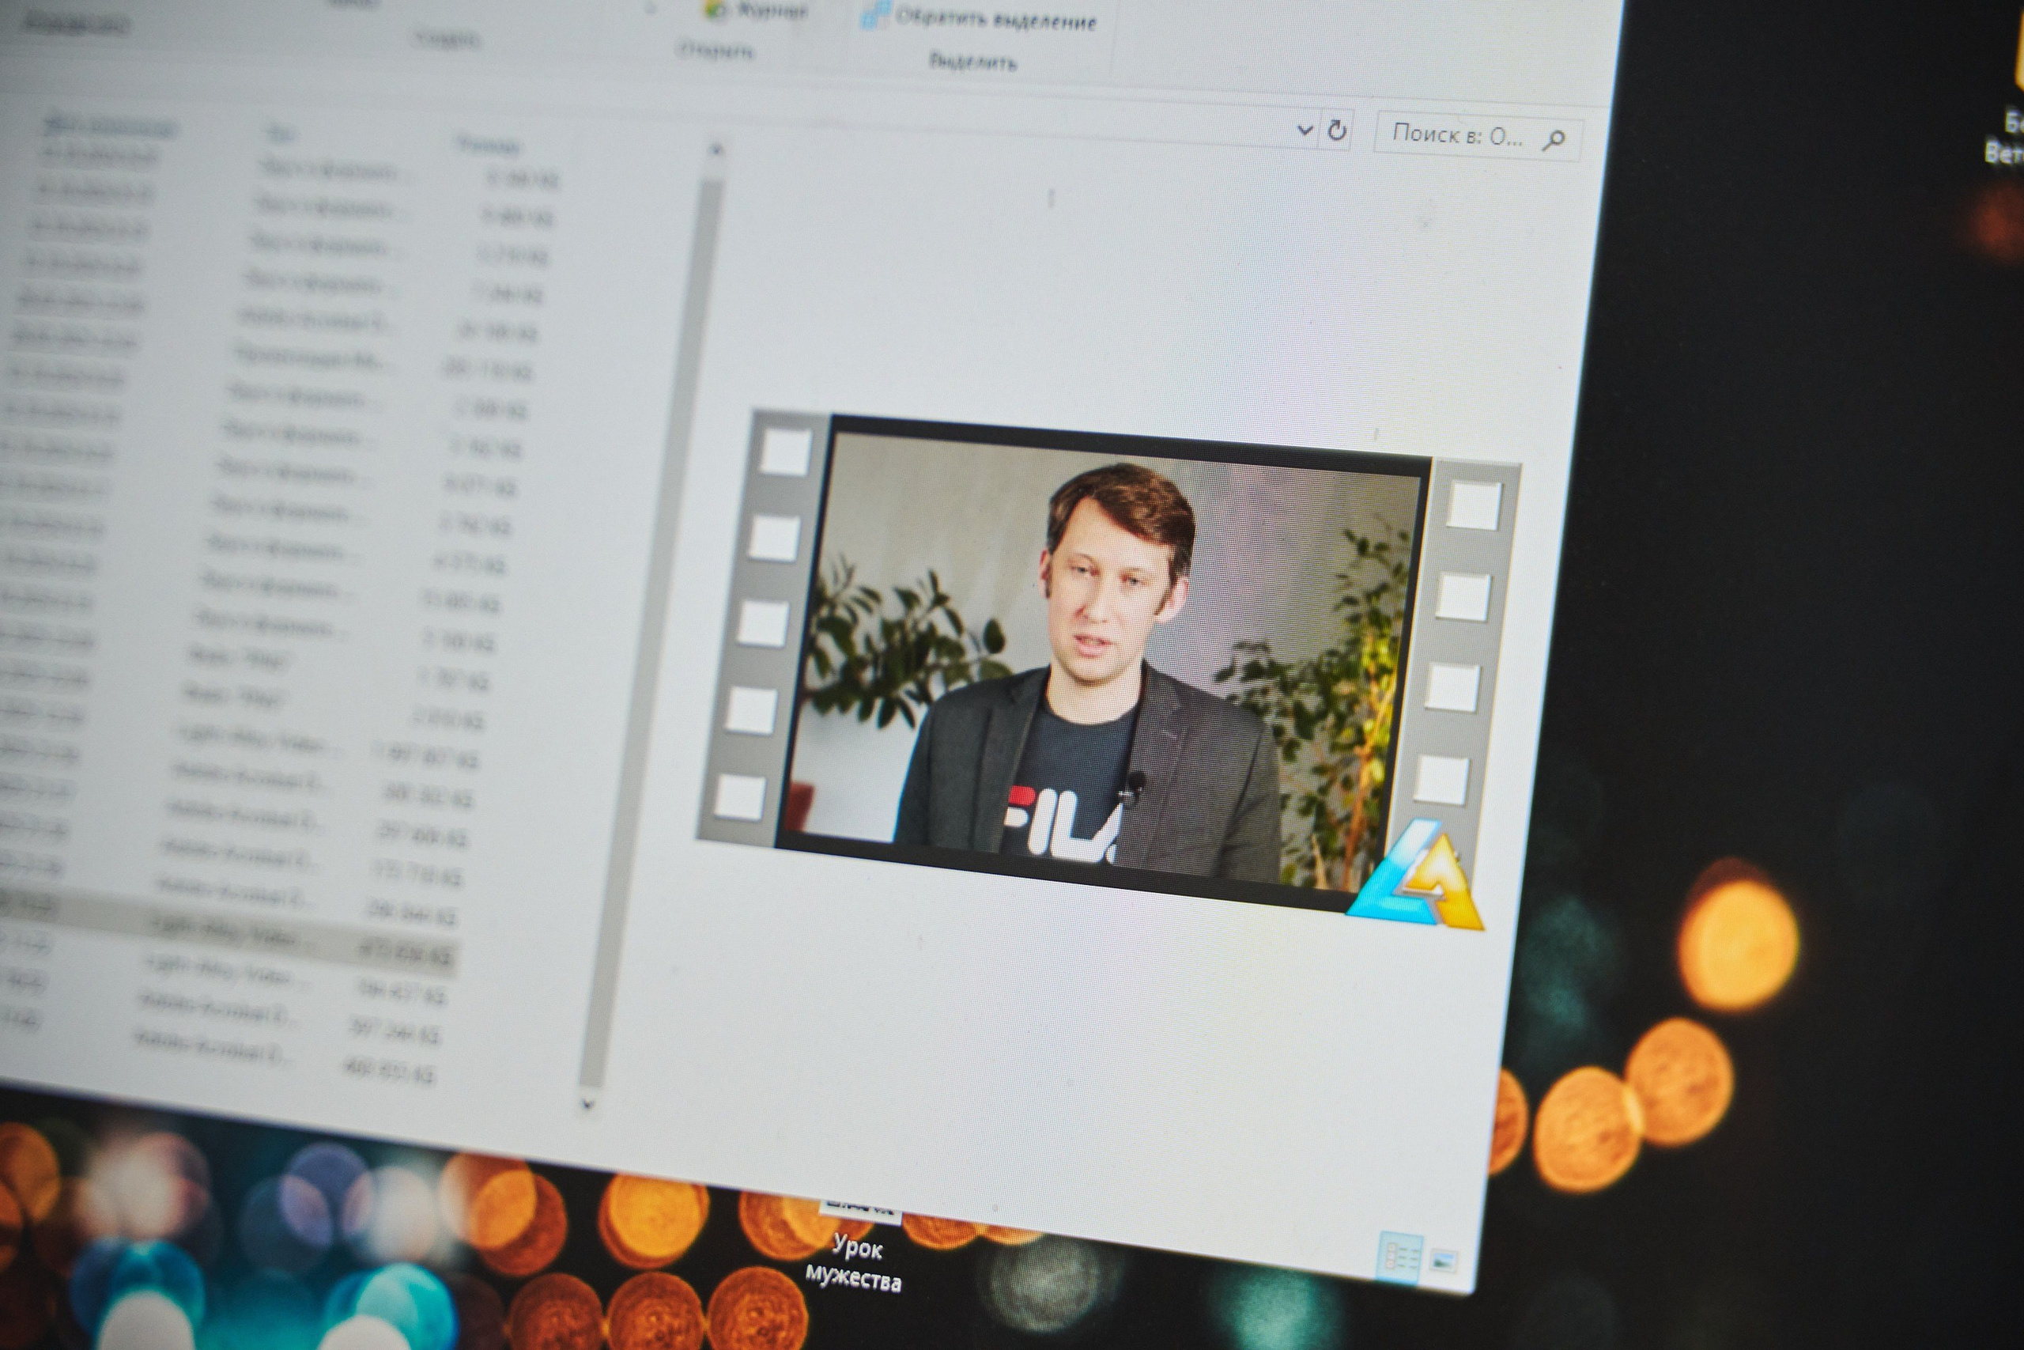
Task: Click inside the Поиск в search field
Action: click(1454, 135)
